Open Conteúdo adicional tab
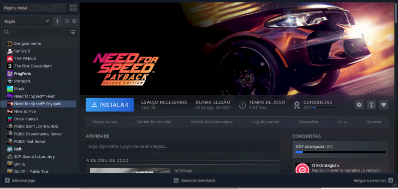This screenshot has height=189, width=398. click(154, 122)
